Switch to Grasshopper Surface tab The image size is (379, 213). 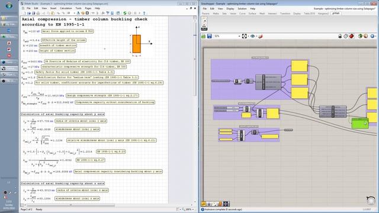[x=252, y=14]
